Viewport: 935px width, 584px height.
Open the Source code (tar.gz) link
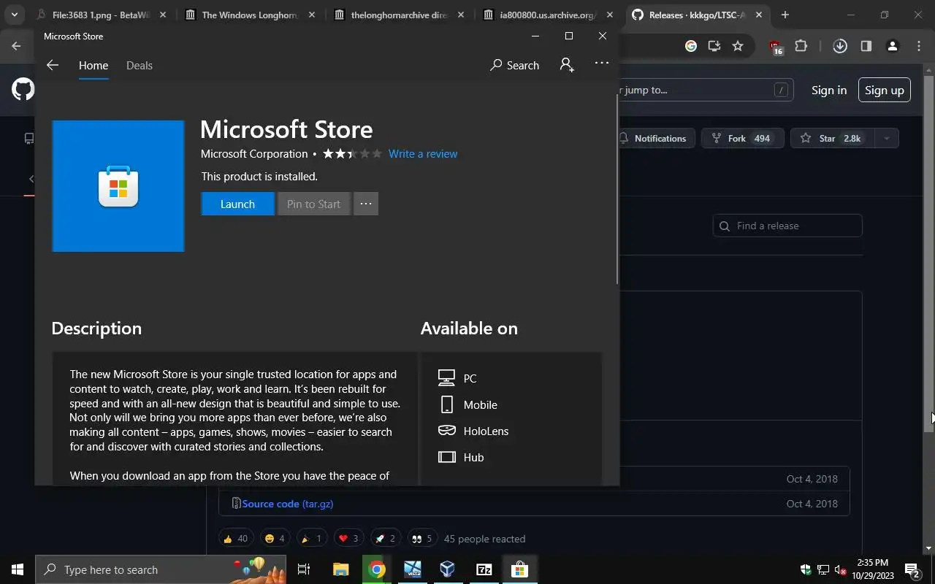[x=288, y=504]
